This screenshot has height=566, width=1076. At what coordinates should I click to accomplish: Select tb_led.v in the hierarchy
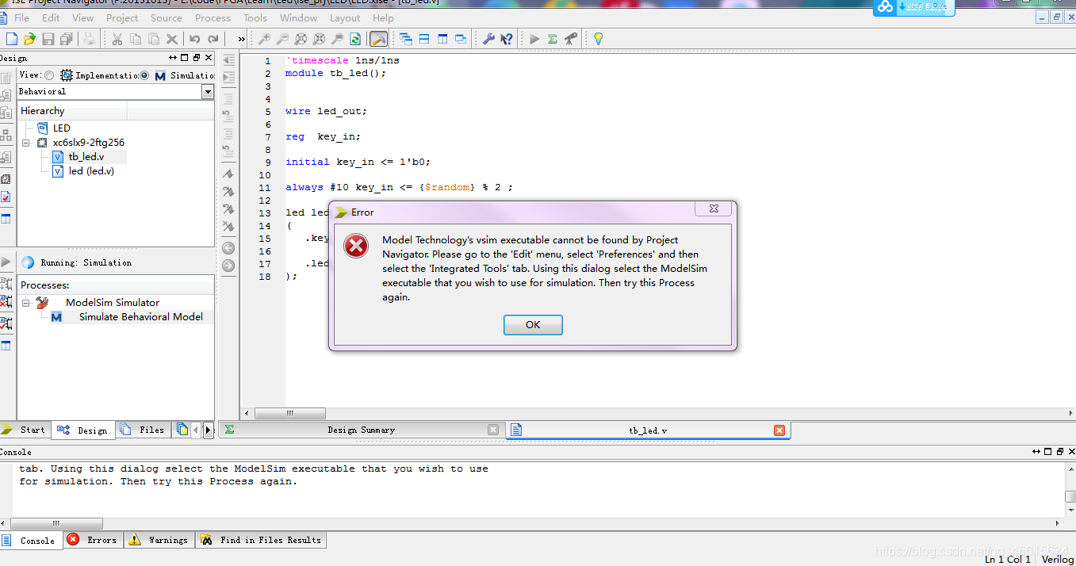click(86, 157)
